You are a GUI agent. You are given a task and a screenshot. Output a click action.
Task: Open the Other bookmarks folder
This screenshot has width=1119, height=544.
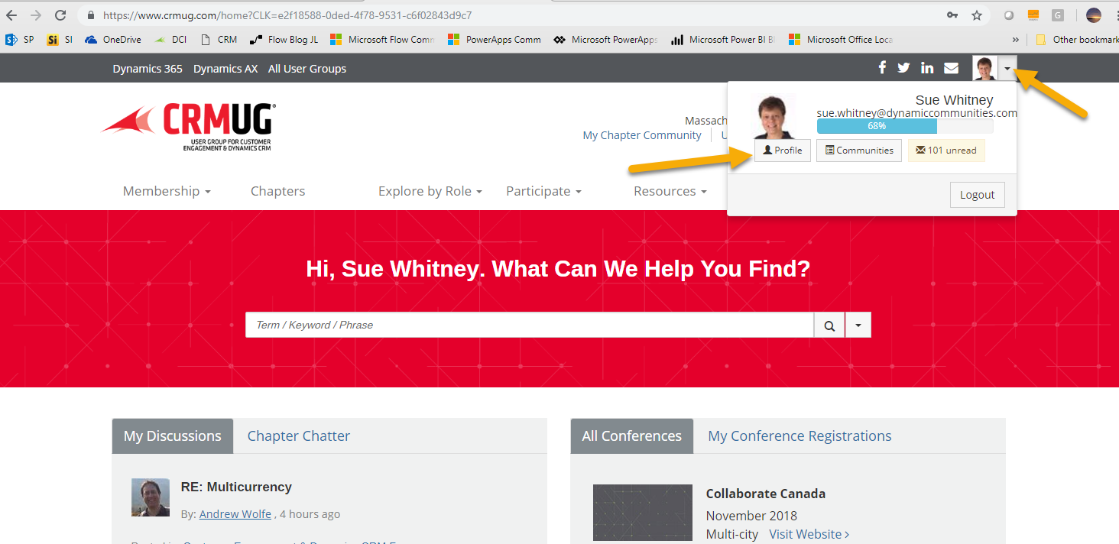(x=1077, y=40)
